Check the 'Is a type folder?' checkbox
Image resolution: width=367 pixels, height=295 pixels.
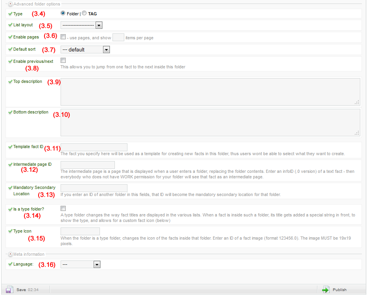click(63, 208)
